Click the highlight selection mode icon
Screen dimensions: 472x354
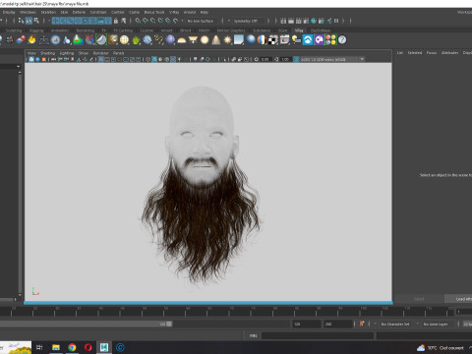click(124, 21)
